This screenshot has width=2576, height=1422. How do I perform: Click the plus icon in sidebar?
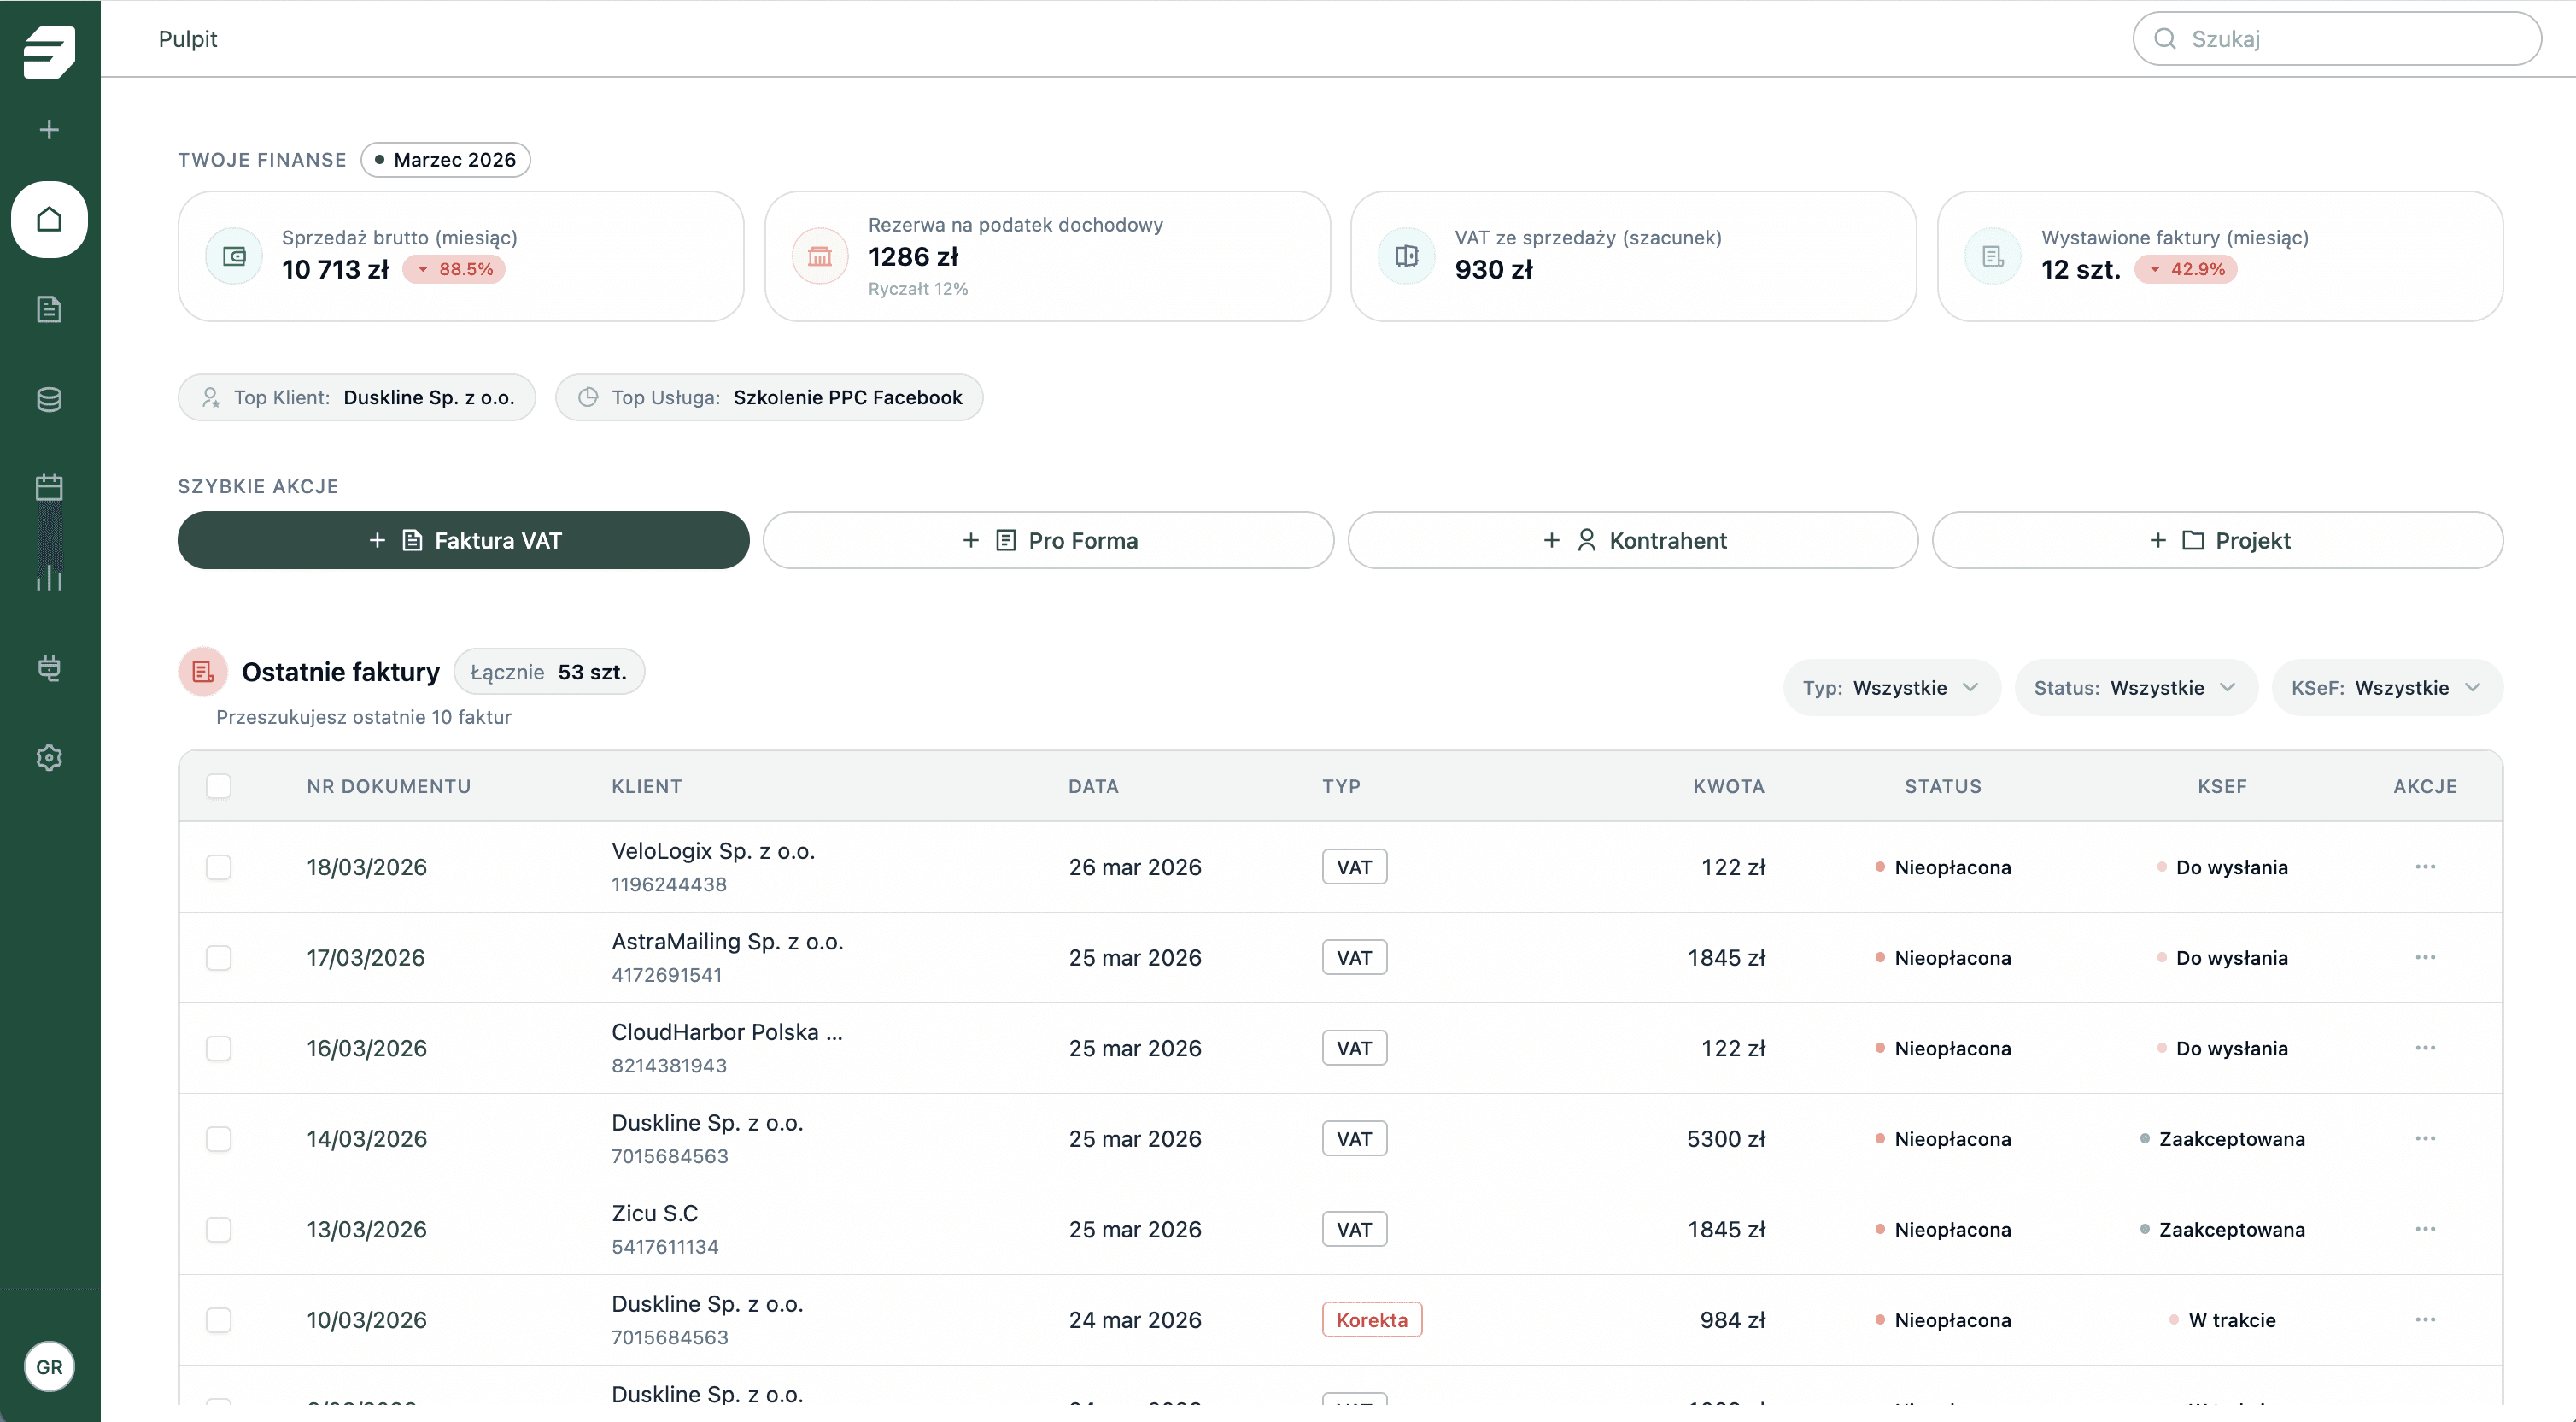click(49, 129)
